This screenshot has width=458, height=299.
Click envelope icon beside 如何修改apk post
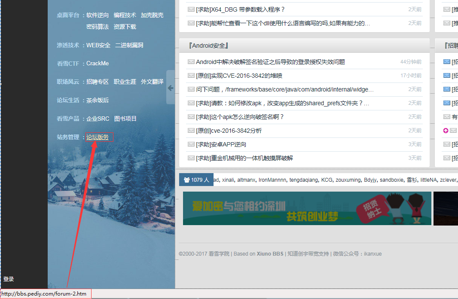click(191, 103)
